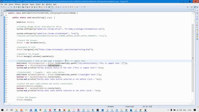Click the New file toolbar icon
The image size is (199, 112).
pos(2,7)
